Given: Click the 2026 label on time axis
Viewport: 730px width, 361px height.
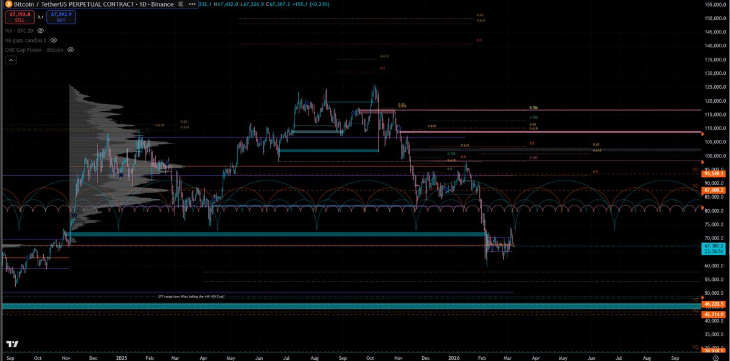Looking at the screenshot, I should [453, 359].
